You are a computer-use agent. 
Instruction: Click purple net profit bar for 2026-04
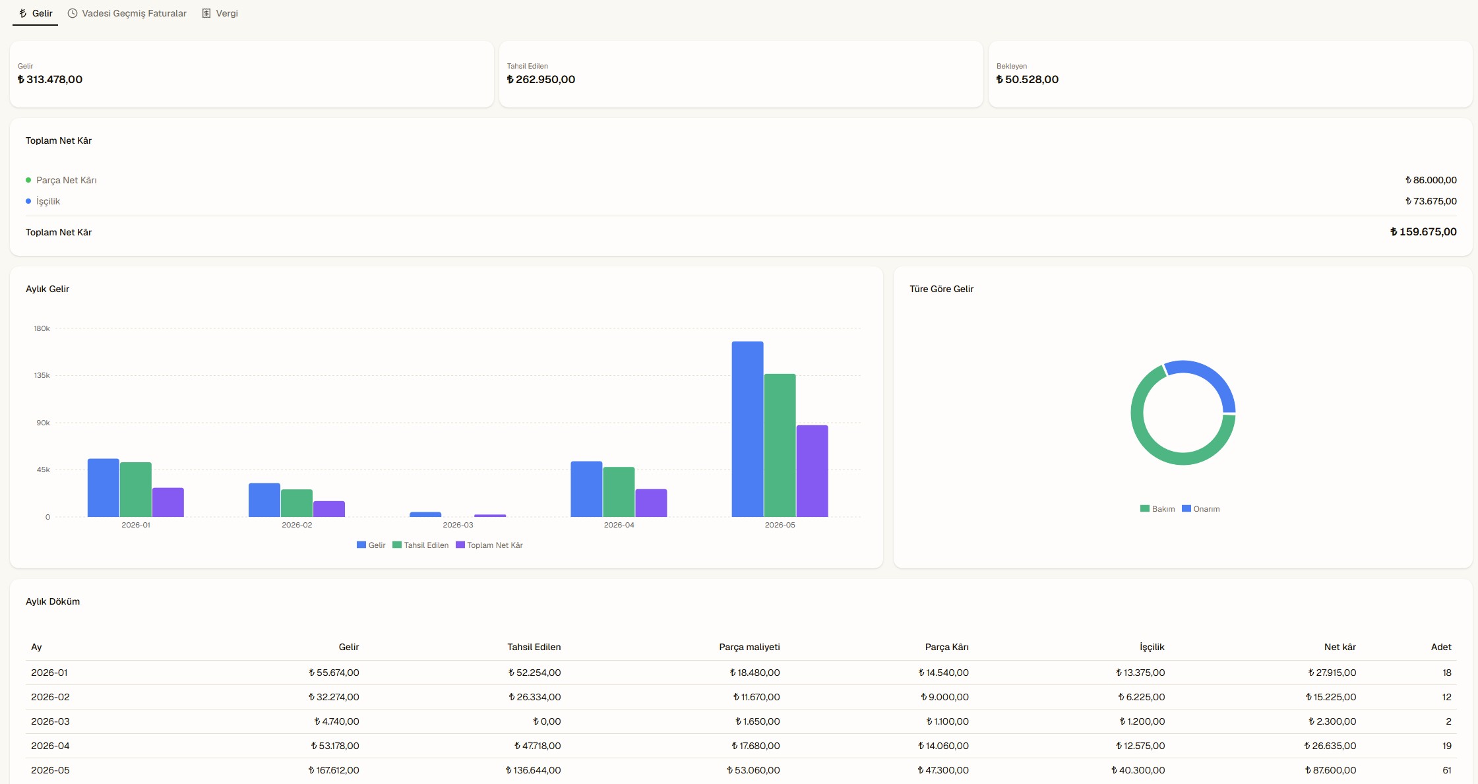point(651,503)
